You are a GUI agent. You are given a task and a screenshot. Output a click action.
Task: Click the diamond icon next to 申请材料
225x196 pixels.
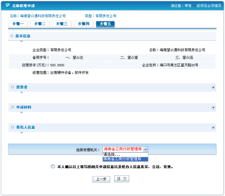coord(12,107)
